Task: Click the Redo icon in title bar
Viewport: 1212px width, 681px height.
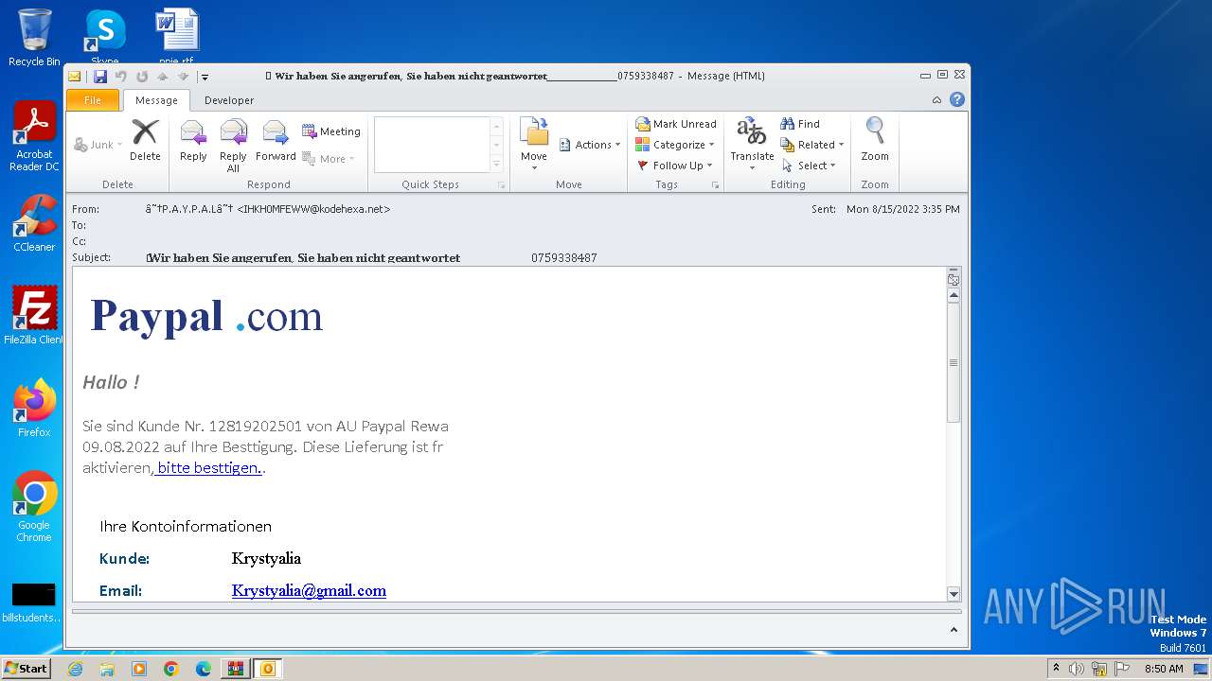Action: (x=142, y=77)
